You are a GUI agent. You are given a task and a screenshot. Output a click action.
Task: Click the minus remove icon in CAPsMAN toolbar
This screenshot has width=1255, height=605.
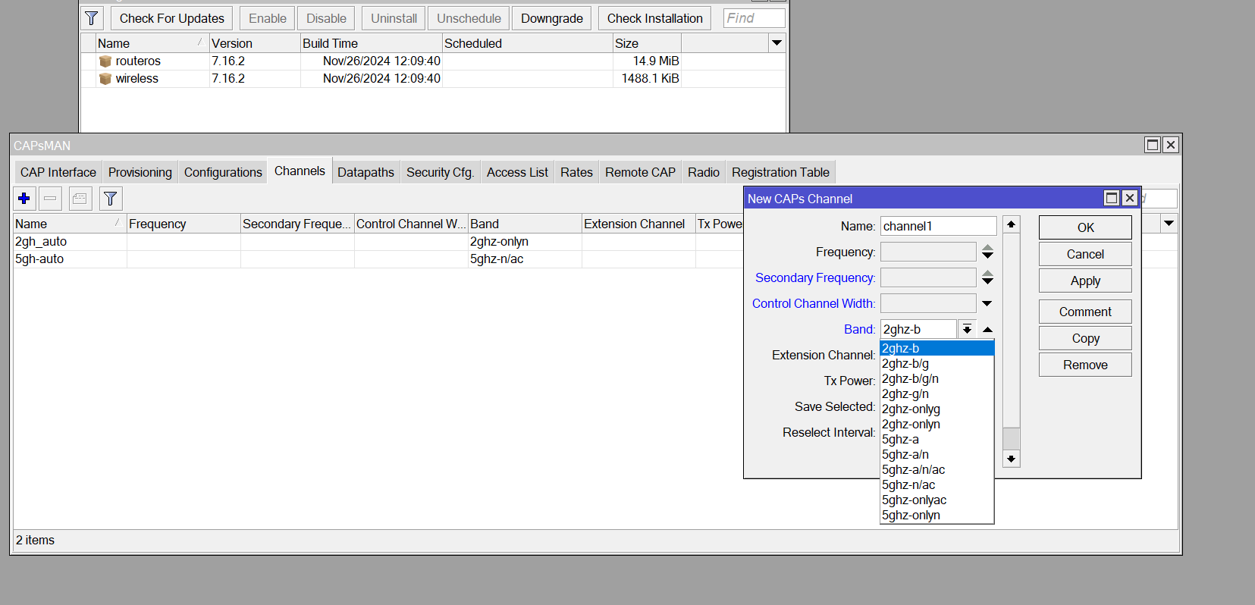50,199
